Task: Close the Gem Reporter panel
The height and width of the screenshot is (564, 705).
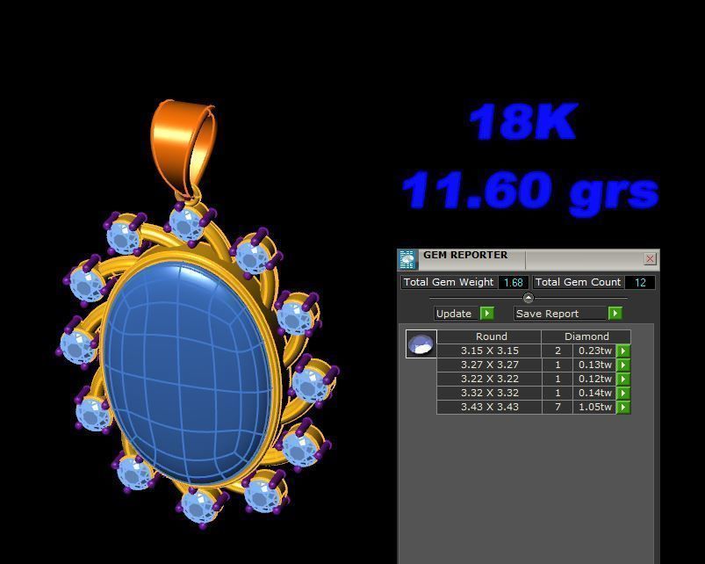Action: coord(650,258)
